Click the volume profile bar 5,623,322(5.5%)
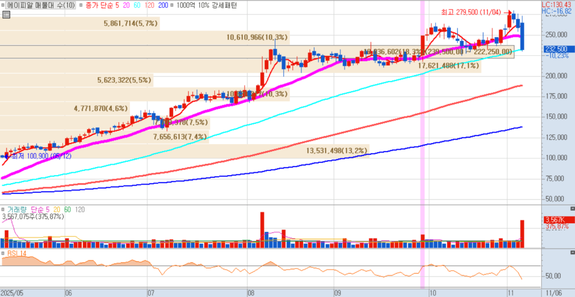575x297 pixels. 77,80
